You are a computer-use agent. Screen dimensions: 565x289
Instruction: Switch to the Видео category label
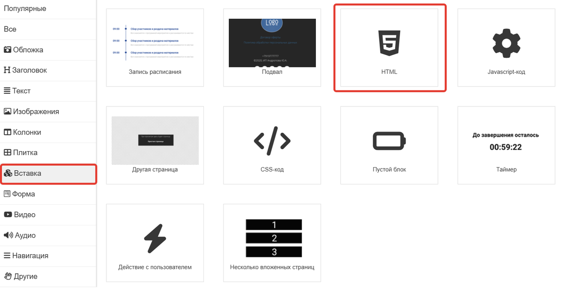coord(25,215)
